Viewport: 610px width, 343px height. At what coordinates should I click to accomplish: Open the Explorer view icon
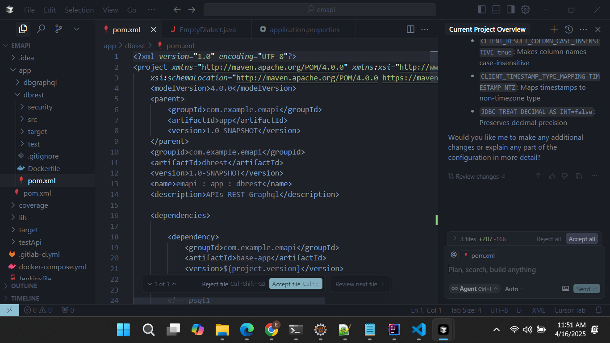coord(23,29)
